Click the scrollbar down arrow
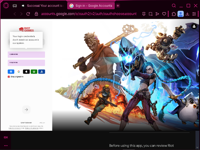 [197, 148]
